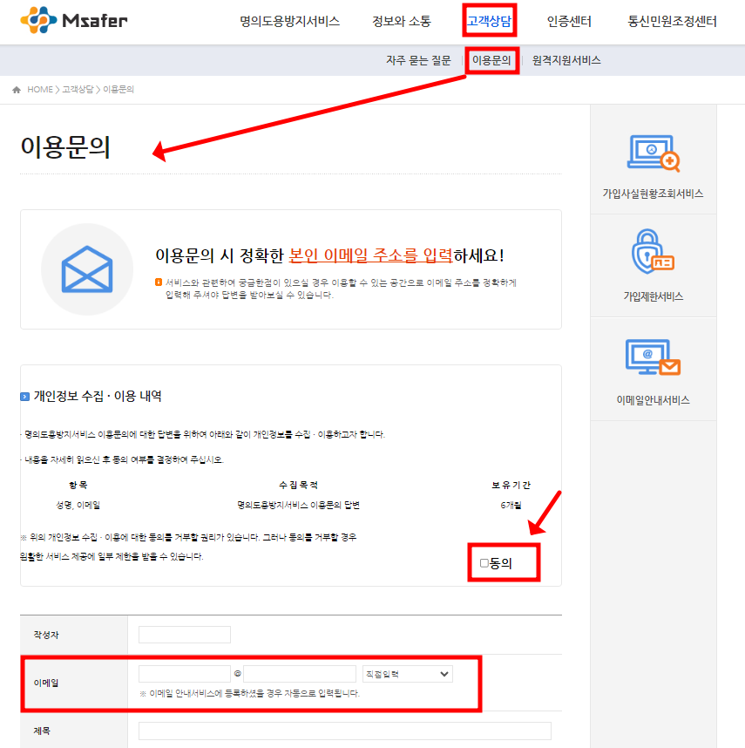The image size is (745, 748).
Task: Enable the 동의 consent checkbox
Action: click(485, 562)
